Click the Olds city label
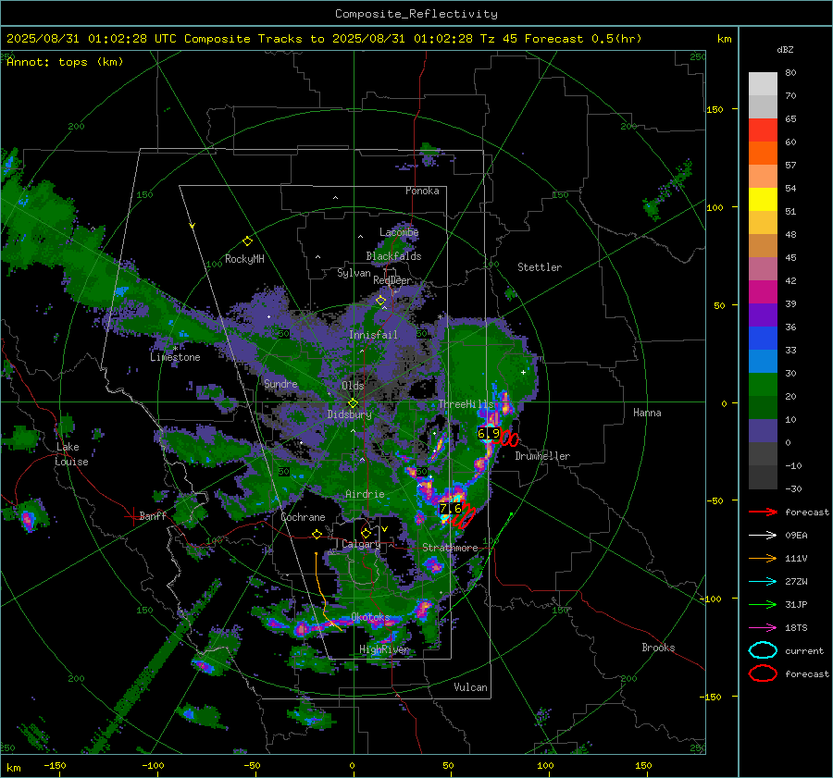This screenshot has width=833, height=778. click(353, 386)
